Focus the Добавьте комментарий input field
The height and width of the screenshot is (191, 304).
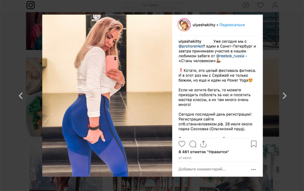213,169
